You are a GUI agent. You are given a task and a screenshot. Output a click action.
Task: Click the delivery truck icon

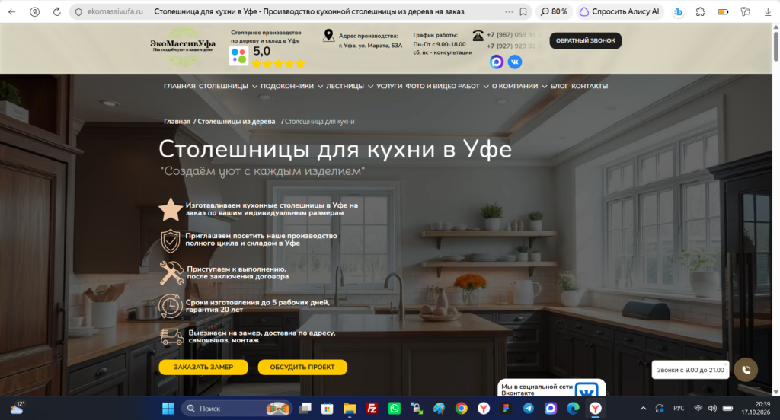click(x=171, y=336)
